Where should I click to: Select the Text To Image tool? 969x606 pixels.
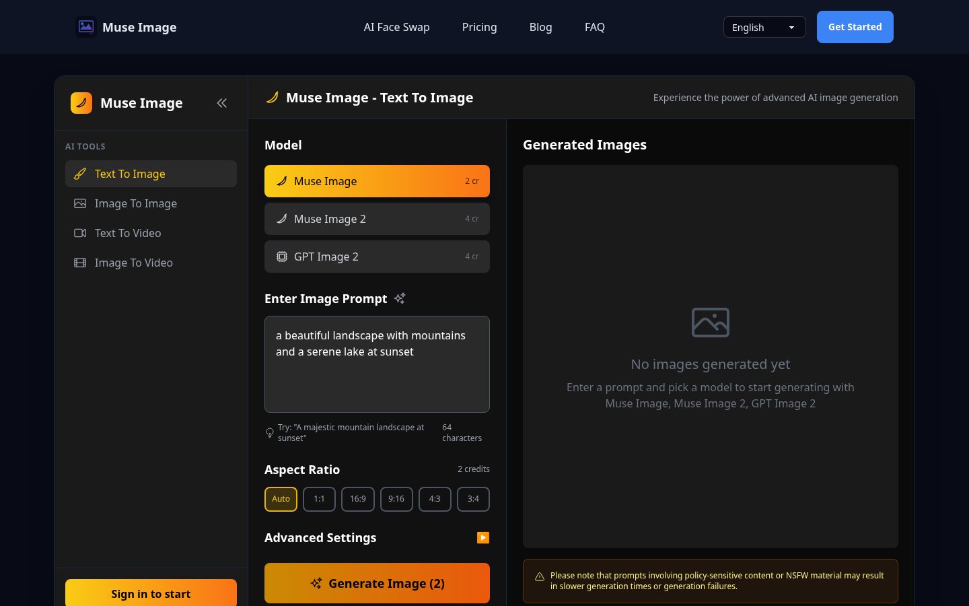151,174
